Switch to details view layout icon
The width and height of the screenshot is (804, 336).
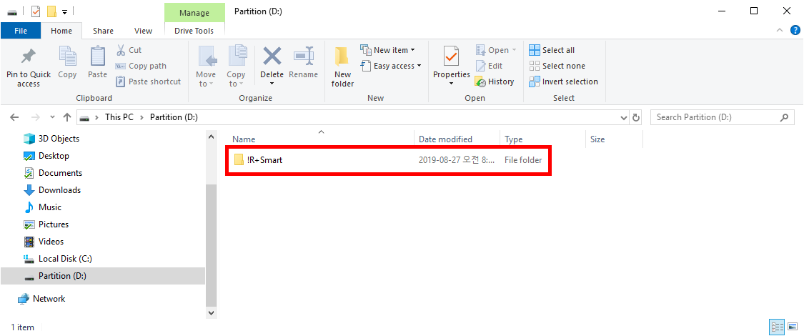coord(777,326)
